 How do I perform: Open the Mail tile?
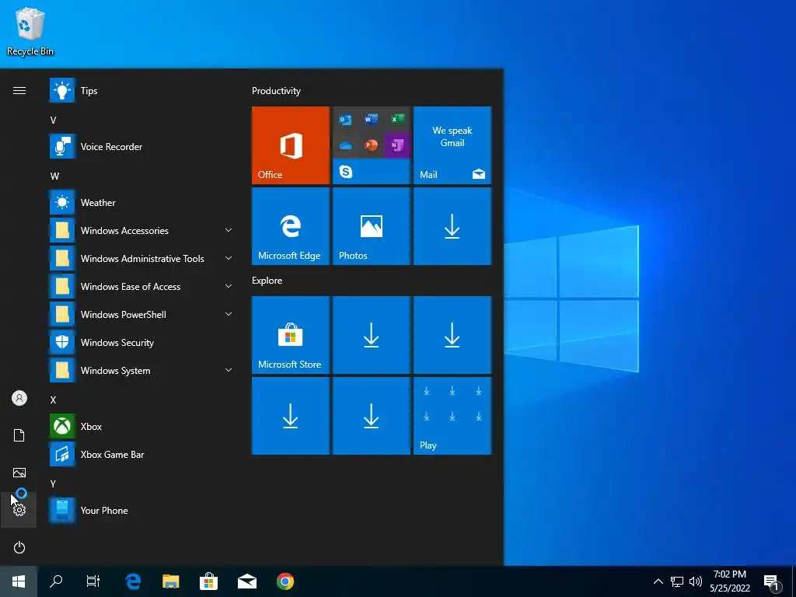pos(452,145)
